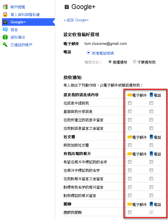Check phone box for 在我所建立的訊息中留言
Screen dimensions: 168x220
coord(151,120)
